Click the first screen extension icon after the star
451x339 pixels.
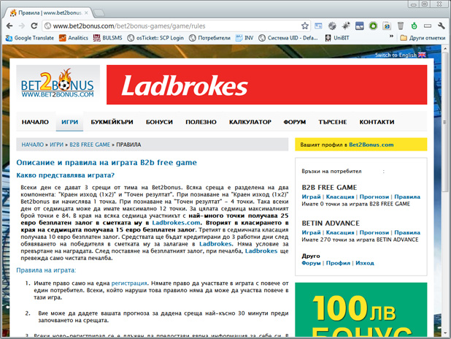pos(318,26)
